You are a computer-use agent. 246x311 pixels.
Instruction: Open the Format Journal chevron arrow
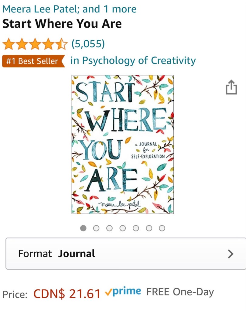[x=231, y=254]
